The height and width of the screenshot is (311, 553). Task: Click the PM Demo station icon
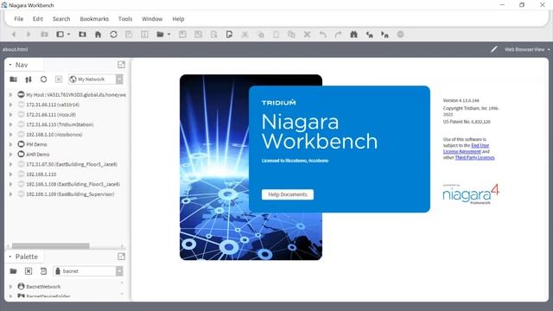click(21, 144)
